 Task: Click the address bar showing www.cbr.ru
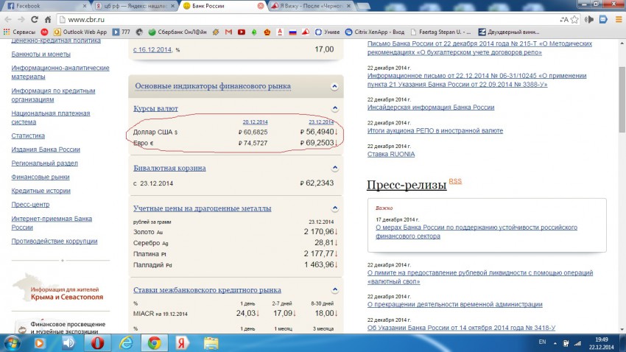click(295, 18)
